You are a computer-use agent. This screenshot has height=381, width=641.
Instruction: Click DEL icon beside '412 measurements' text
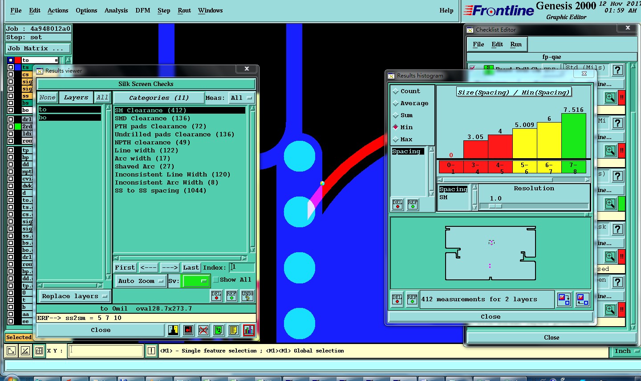point(397,299)
